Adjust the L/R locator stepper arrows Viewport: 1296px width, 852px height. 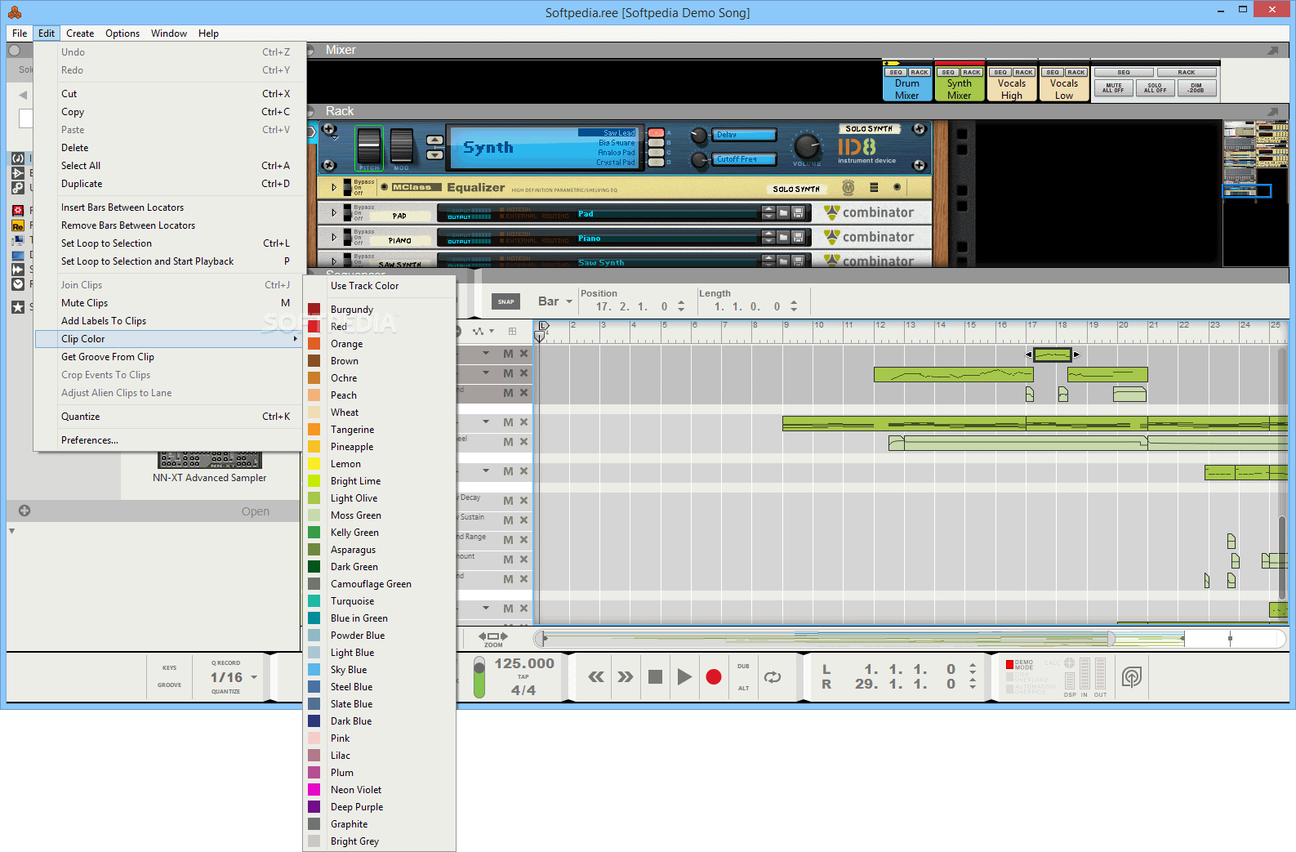(x=973, y=676)
